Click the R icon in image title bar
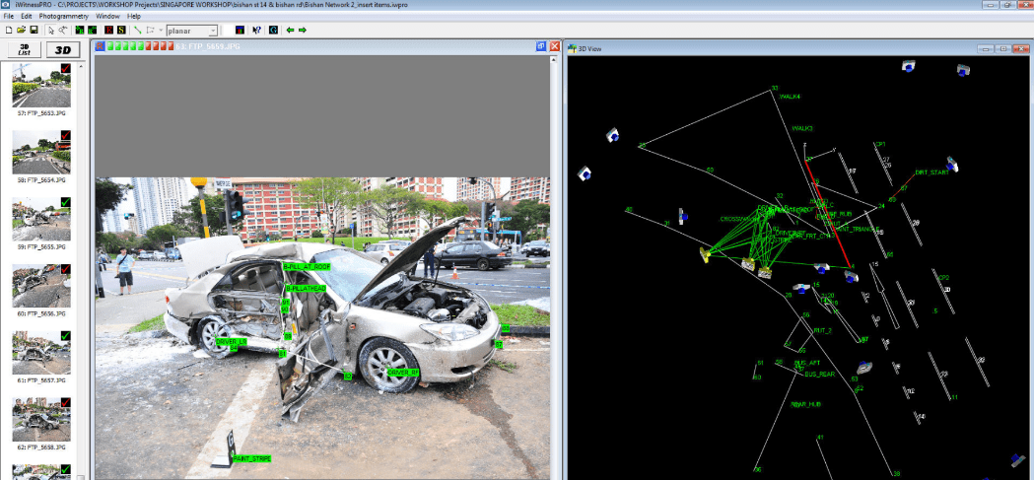 (x=101, y=46)
